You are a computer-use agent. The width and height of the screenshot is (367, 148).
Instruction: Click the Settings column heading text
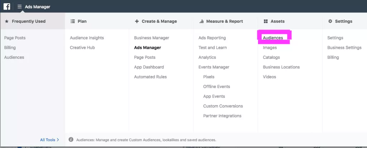(344, 21)
